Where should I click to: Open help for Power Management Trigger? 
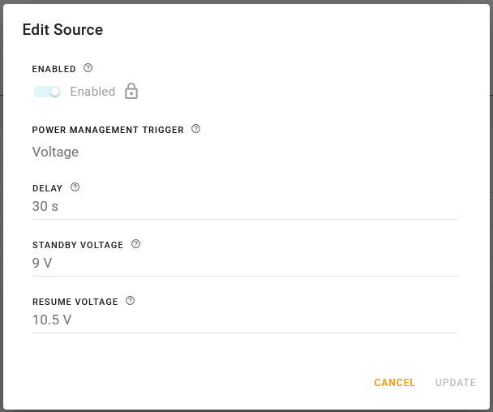pyautogui.click(x=195, y=129)
